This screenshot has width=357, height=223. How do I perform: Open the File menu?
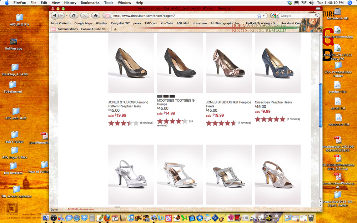point(33,3)
